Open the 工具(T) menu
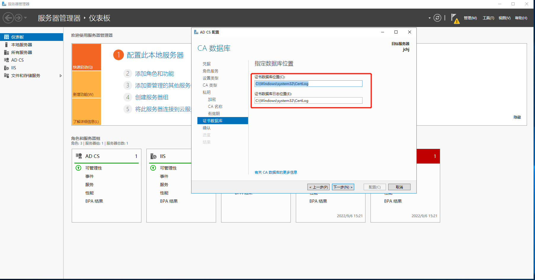 pyautogui.click(x=488, y=18)
